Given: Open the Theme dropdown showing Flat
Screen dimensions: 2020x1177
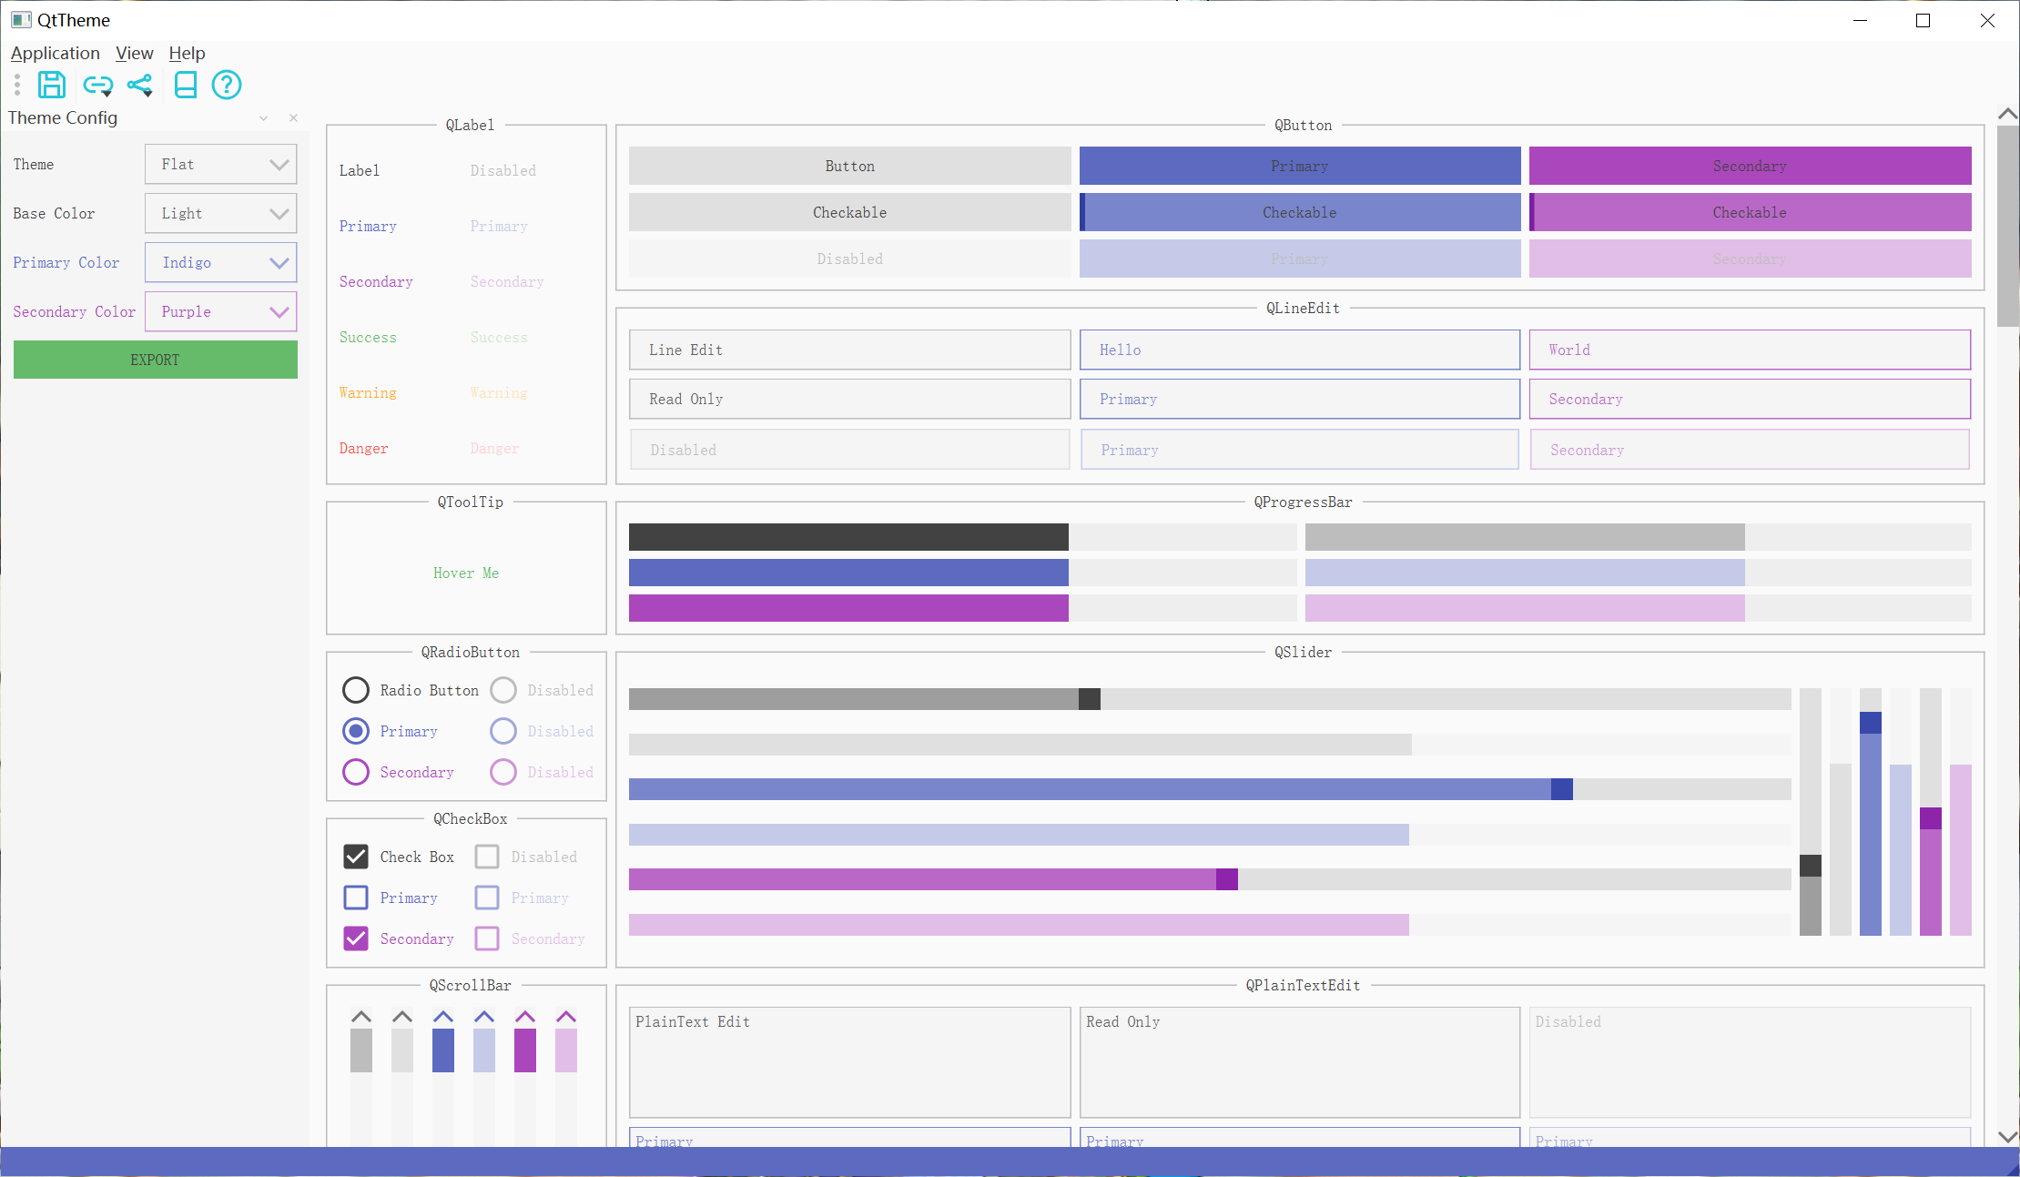Looking at the screenshot, I should 221,165.
